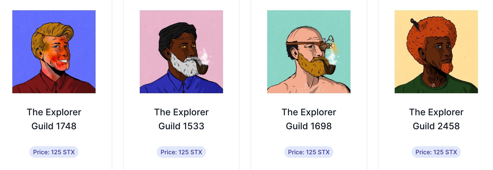Open the yellow-background portrait of Guild 2458
Image resolution: width=493 pixels, height=170 pixels.
point(436,52)
